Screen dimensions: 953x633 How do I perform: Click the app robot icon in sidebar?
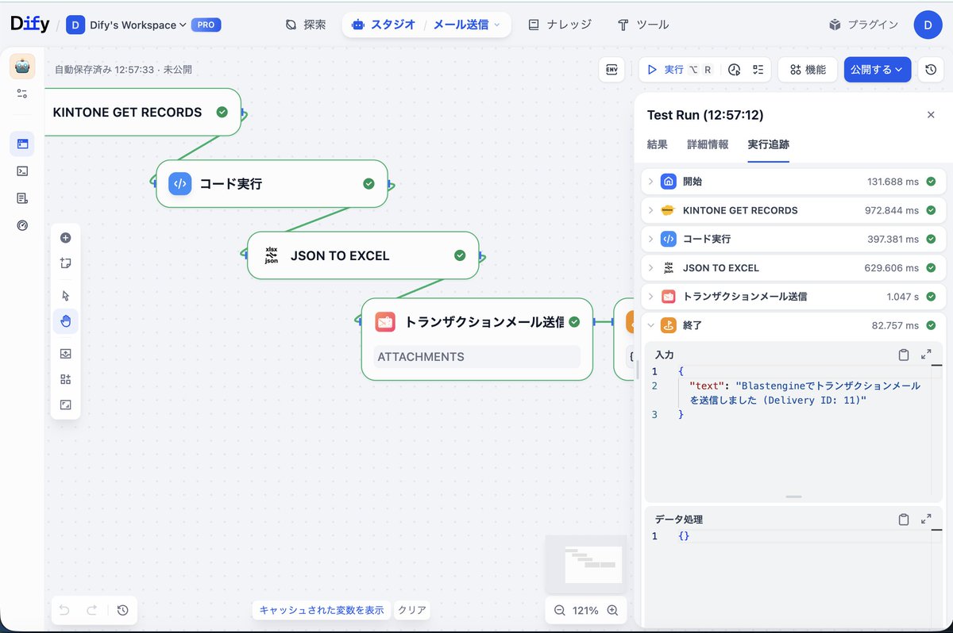click(22, 67)
